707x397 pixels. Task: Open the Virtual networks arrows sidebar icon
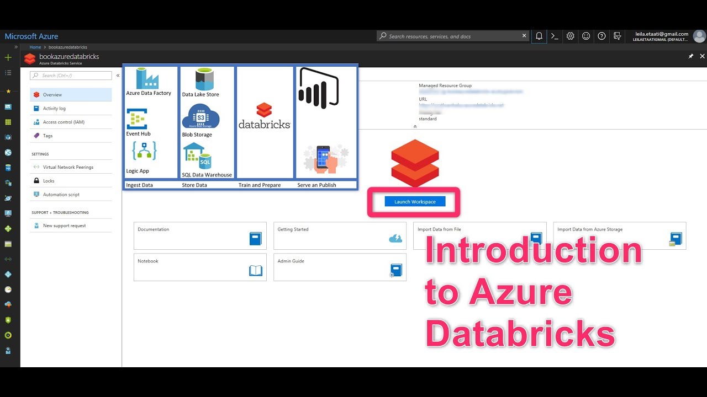(x=8, y=259)
